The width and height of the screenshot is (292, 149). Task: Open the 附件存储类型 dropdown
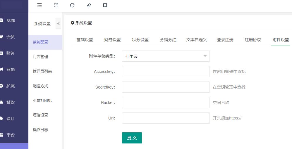pos(166,56)
